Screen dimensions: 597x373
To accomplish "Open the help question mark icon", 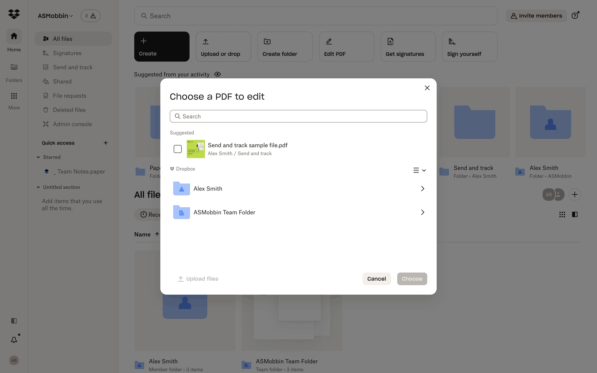I will [575, 16].
